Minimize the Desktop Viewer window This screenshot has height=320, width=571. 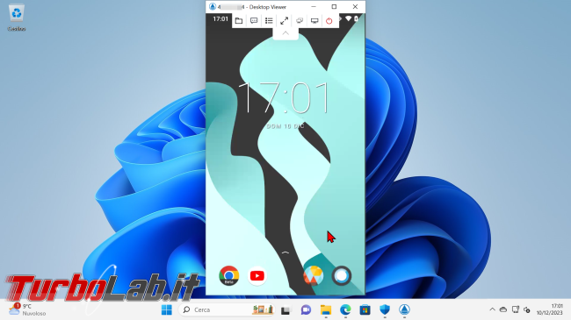tap(314, 6)
